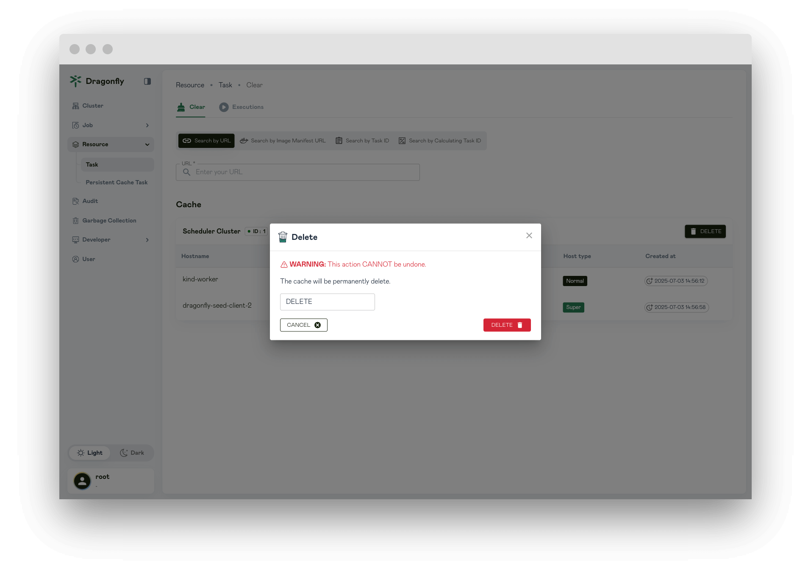Expand the Job menu chevron
The height and width of the screenshot is (584, 811).
147,125
